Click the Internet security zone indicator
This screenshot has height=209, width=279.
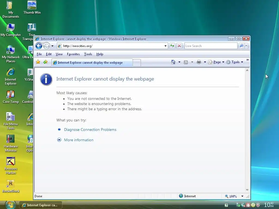[187, 196]
